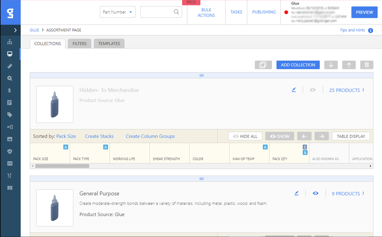The image size is (382, 237).
Task: Click the dollar sign pricing sidebar icon
Action: pos(10,90)
